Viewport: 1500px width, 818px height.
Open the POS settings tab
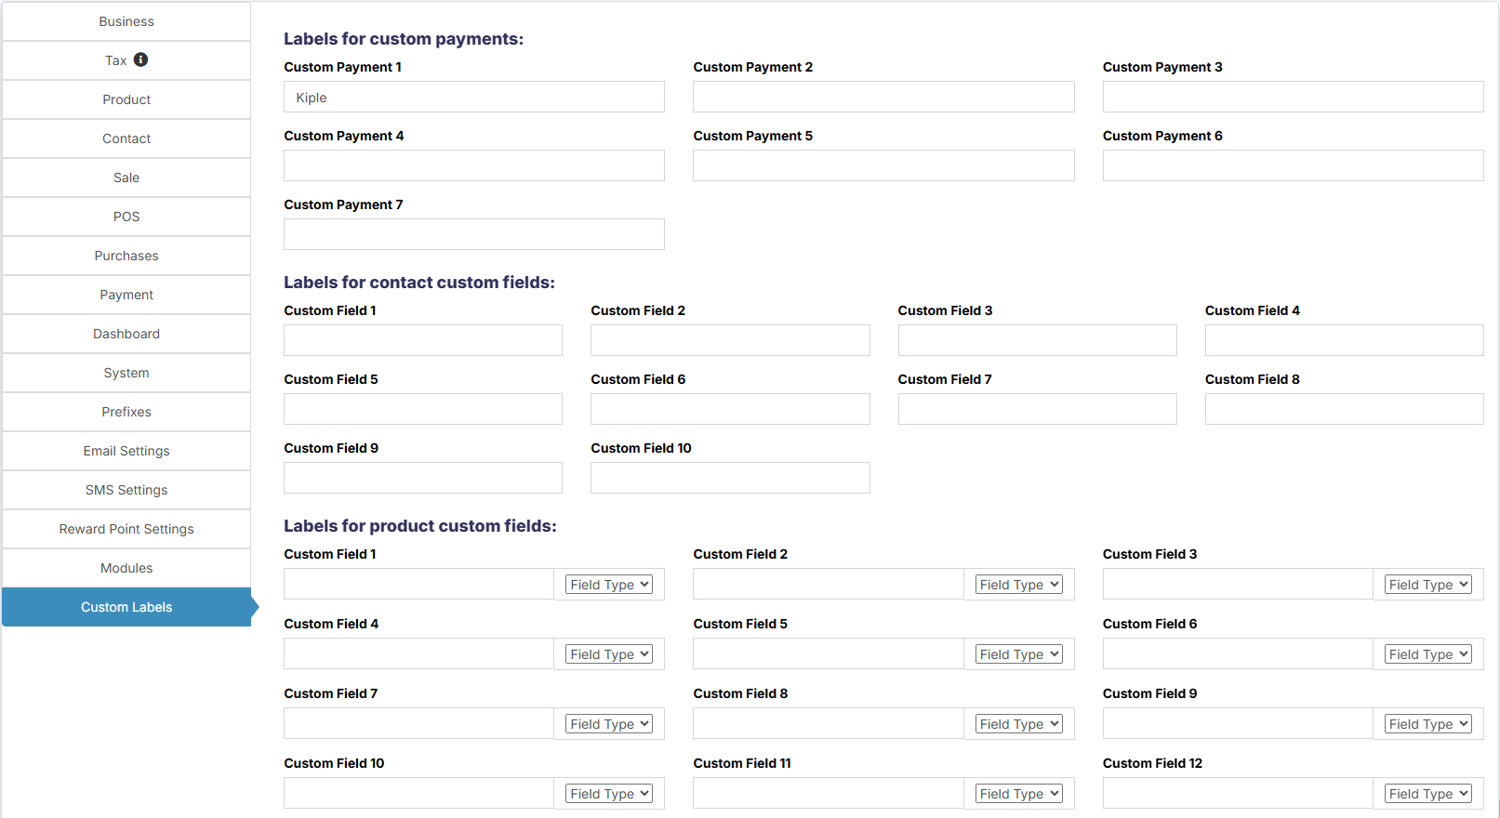click(x=126, y=217)
